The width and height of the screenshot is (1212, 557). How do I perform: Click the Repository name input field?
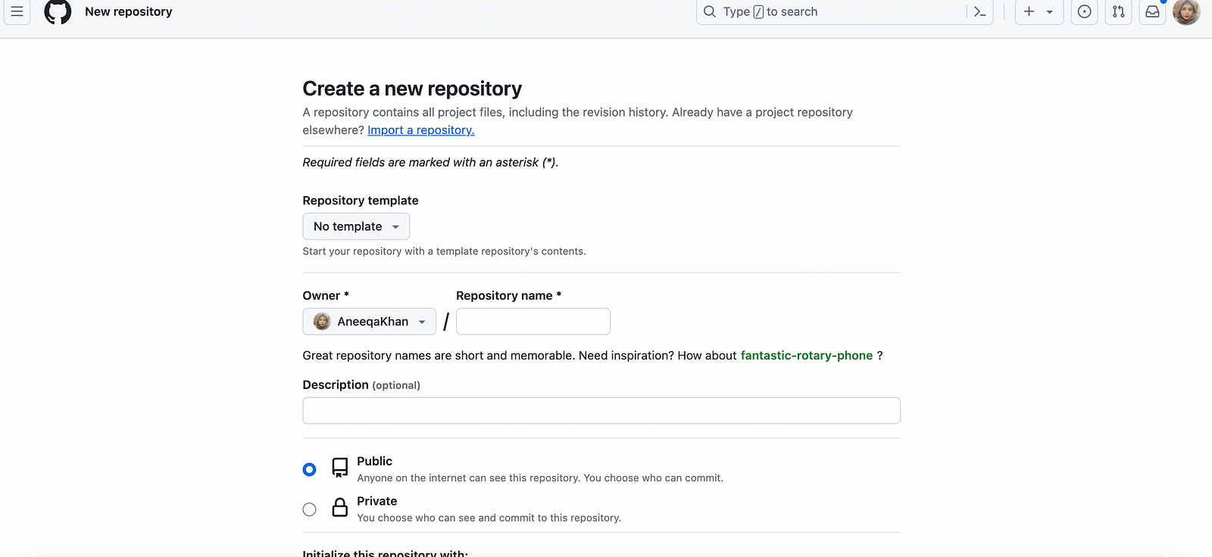(x=533, y=322)
